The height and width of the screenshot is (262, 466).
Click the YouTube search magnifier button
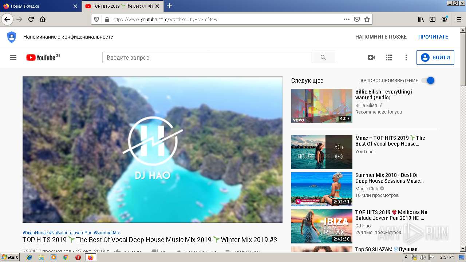pos(323,57)
